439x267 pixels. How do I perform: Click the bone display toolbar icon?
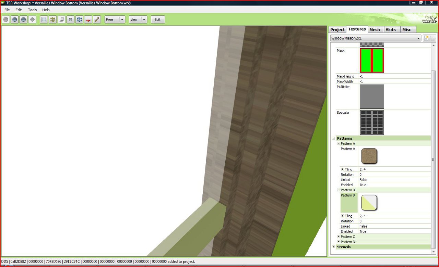tap(97, 20)
